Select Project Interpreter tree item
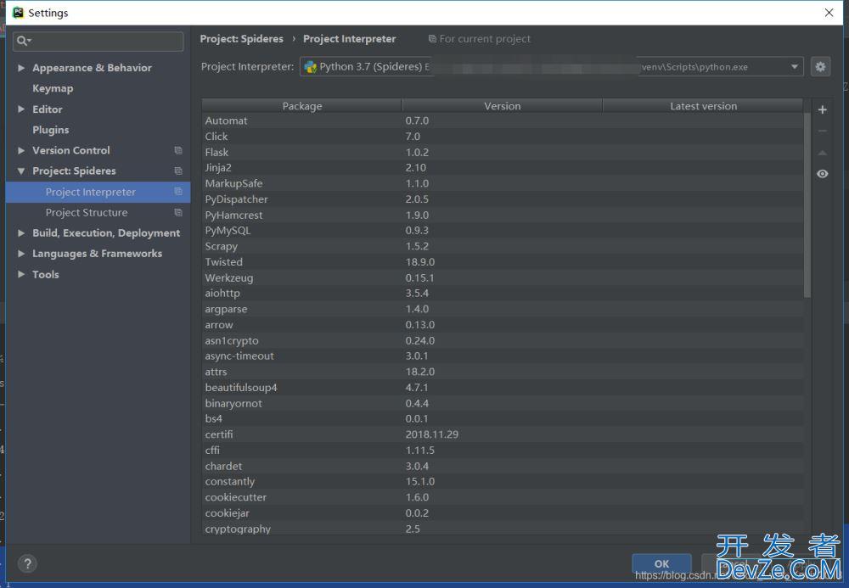Image resolution: width=849 pixels, height=588 pixels. [98, 192]
